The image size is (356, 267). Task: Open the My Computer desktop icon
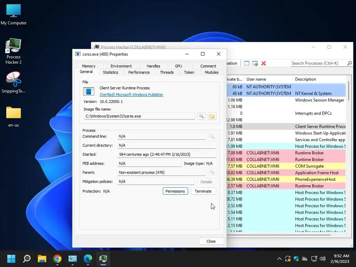pos(14,15)
